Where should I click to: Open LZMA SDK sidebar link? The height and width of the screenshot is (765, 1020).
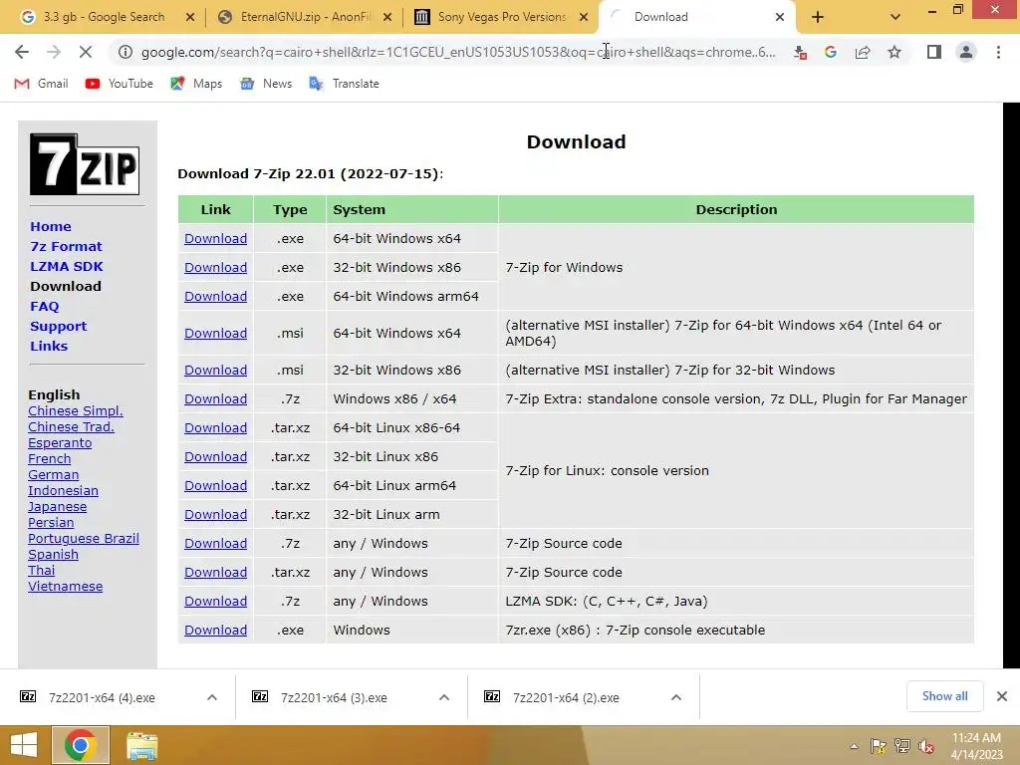pos(67,267)
